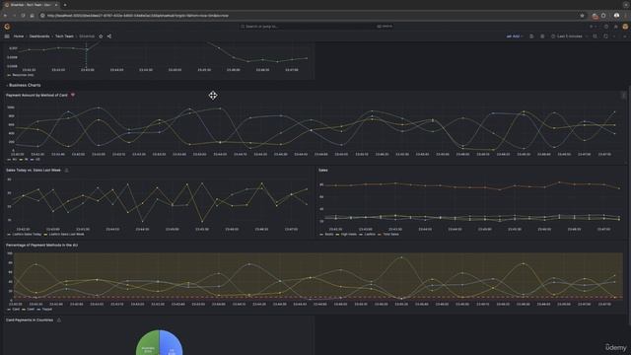Open the Last 5 minutes time picker

pyautogui.click(x=570, y=36)
